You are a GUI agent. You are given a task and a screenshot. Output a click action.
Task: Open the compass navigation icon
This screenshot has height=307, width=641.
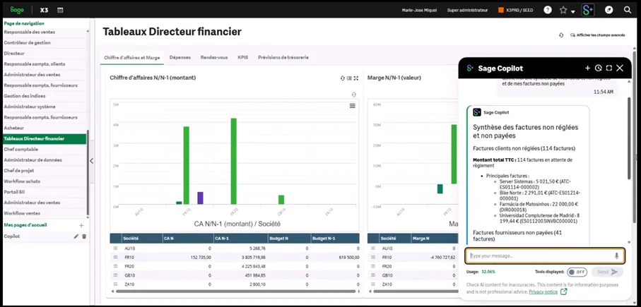[x=608, y=10]
